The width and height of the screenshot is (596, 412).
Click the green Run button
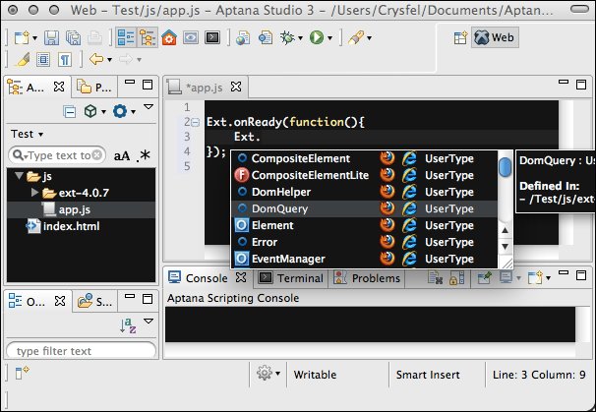click(x=317, y=37)
